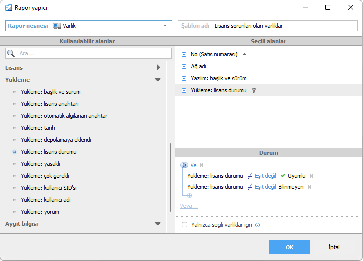Viewport: 363px width, 261px height.
Task: Click the search magnifier icon
Action: coord(11,53)
